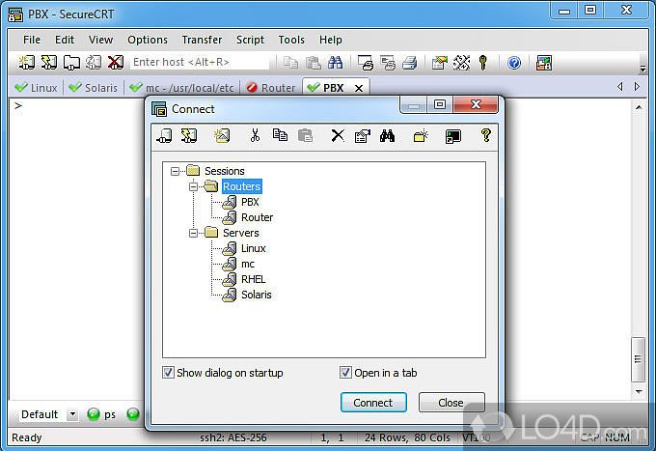Image resolution: width=656 pixels, height=451 pixels.
Task: Click the Public Key Assistant key icon
Action: [x=483, y=63]
